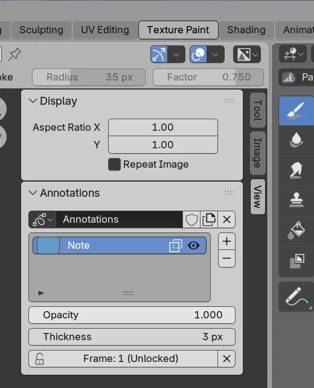Select the Smear tool

[296, 171]
